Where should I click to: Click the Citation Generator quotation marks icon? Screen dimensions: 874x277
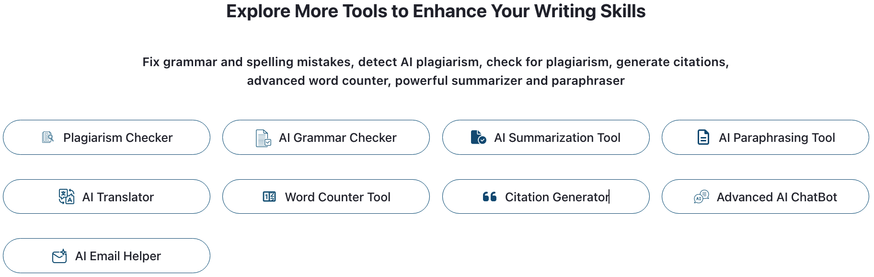[x=490, y=196]
